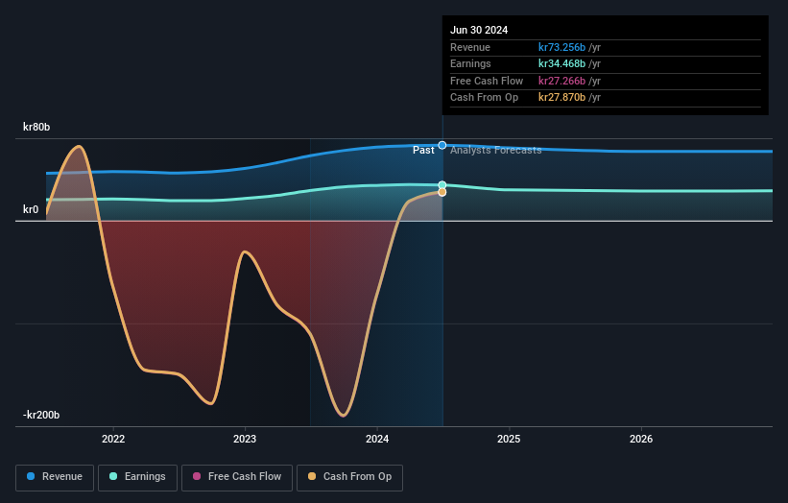This screenshot has width=788, height=503.
Task: Click the -kr200b y-axis label
Action: tap(41, 415)
